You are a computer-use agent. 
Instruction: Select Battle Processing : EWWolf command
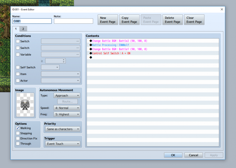pos(153,45)
